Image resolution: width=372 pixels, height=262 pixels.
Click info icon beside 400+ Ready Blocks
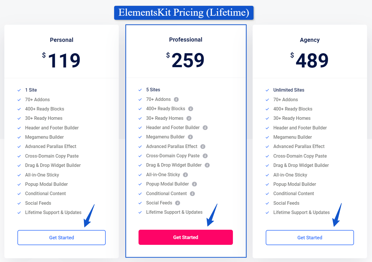(x=191, y=109)
